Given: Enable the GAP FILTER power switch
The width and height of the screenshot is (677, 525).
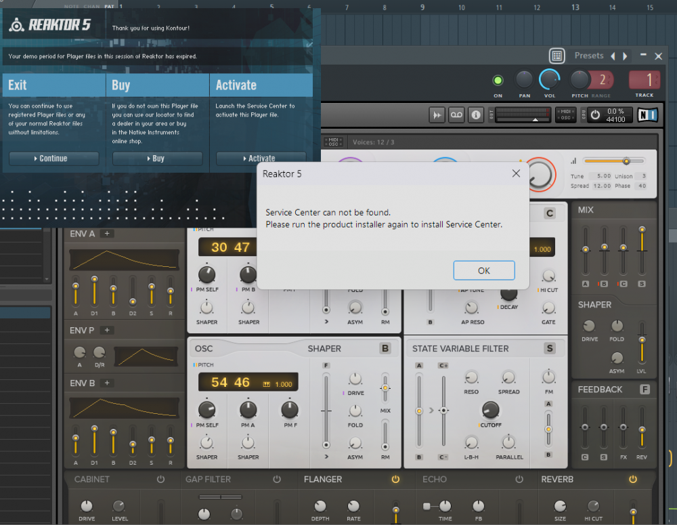Looking at the screenshot, I should coord(277,479).
